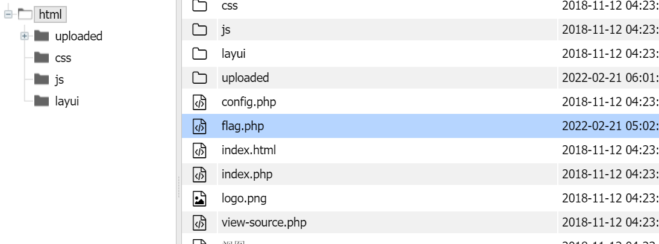Click code file icon of index.html
The height and width of the screenshot is (244, 659).
(199, 150)
